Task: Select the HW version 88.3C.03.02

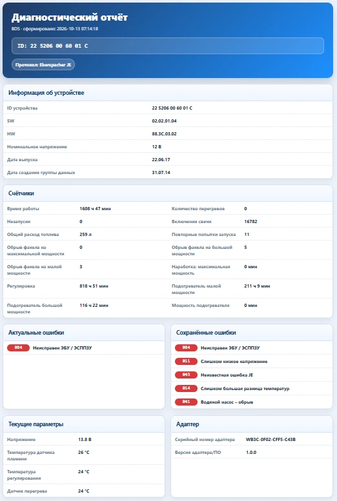Action: point(164,134)
